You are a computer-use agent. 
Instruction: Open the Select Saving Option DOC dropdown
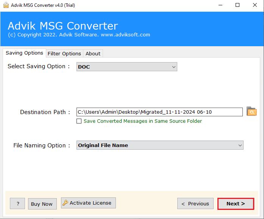[127, 67]
